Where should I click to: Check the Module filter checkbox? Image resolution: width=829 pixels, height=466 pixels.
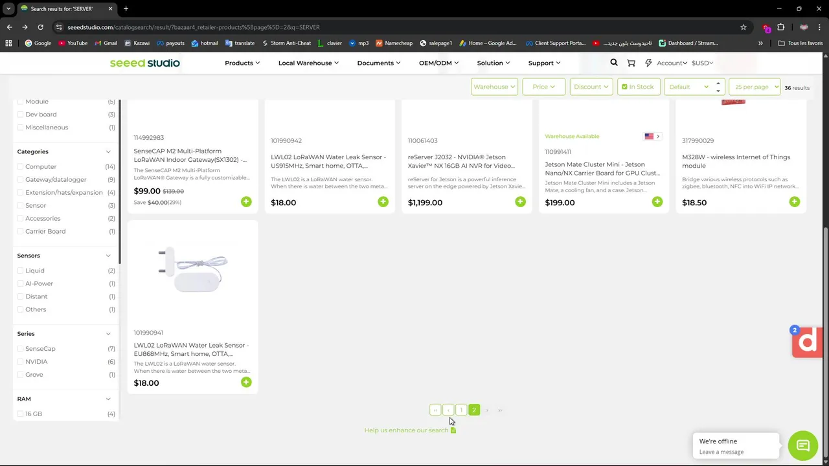click(x=20, y=102)
